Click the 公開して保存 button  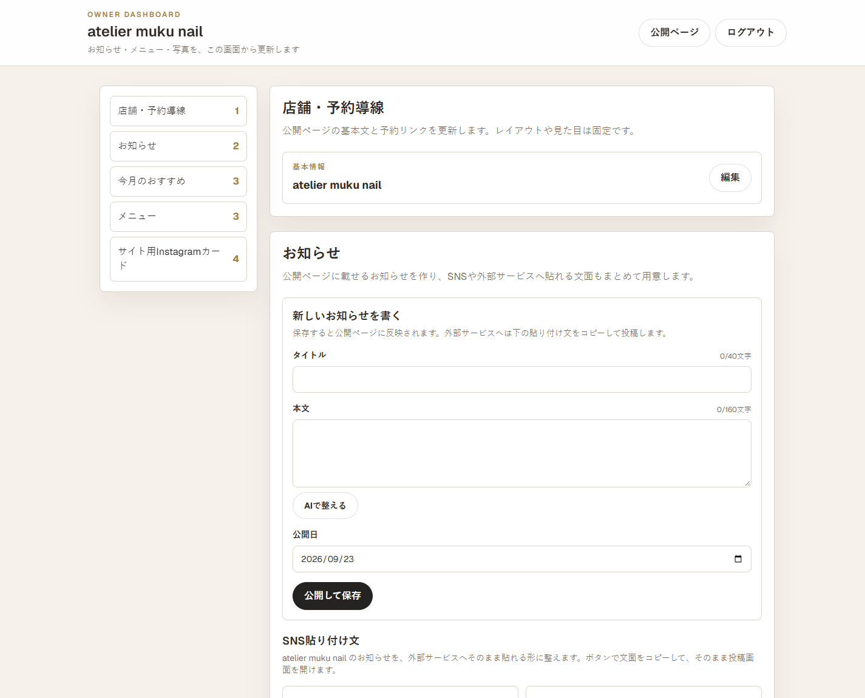(x=333, y=596)
